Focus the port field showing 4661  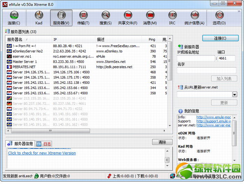tap(227, 58)
